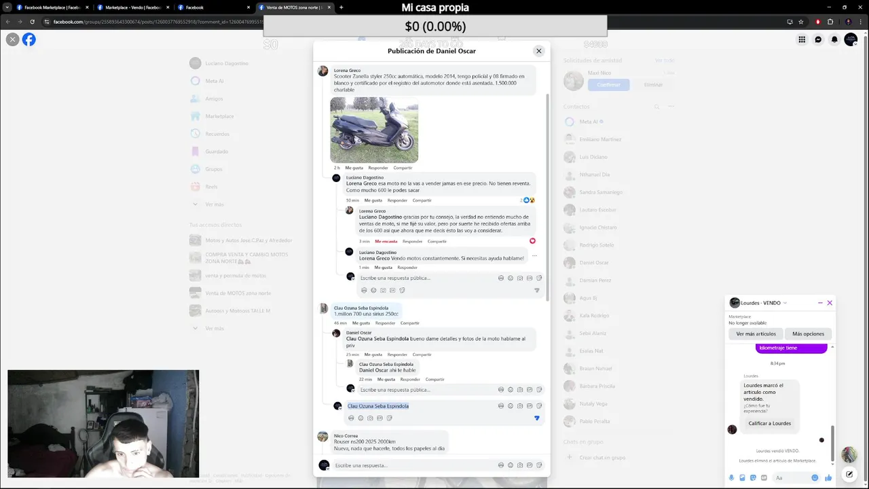869x489 pixels.
Task: Click the new message compose icon
Action: tap(849, 474)
